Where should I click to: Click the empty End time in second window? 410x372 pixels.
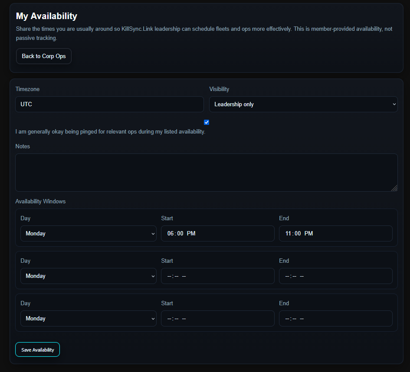pyautogui.click(x=335, y=276)
